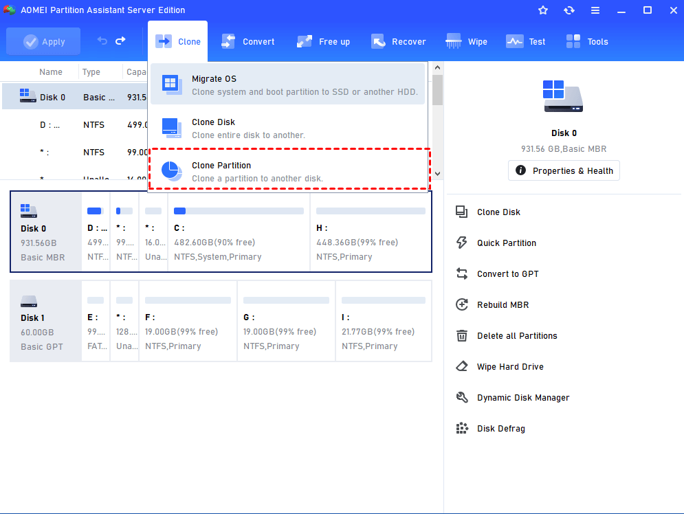Choose Clone Partition menu entry
Viewport: 684px width, 514px height.
pyautogui.click(x=289, y=169)
